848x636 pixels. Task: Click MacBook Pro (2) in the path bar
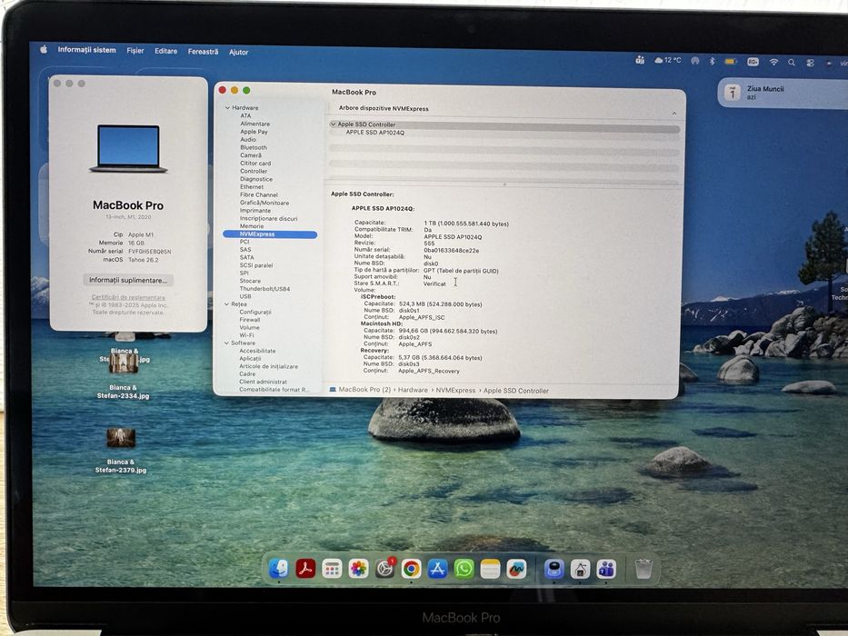pos(364,390)
